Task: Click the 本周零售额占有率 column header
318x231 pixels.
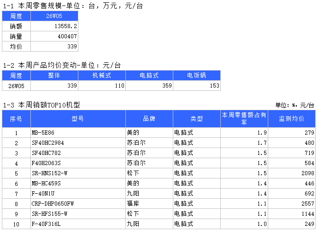Action: [244, 119]
